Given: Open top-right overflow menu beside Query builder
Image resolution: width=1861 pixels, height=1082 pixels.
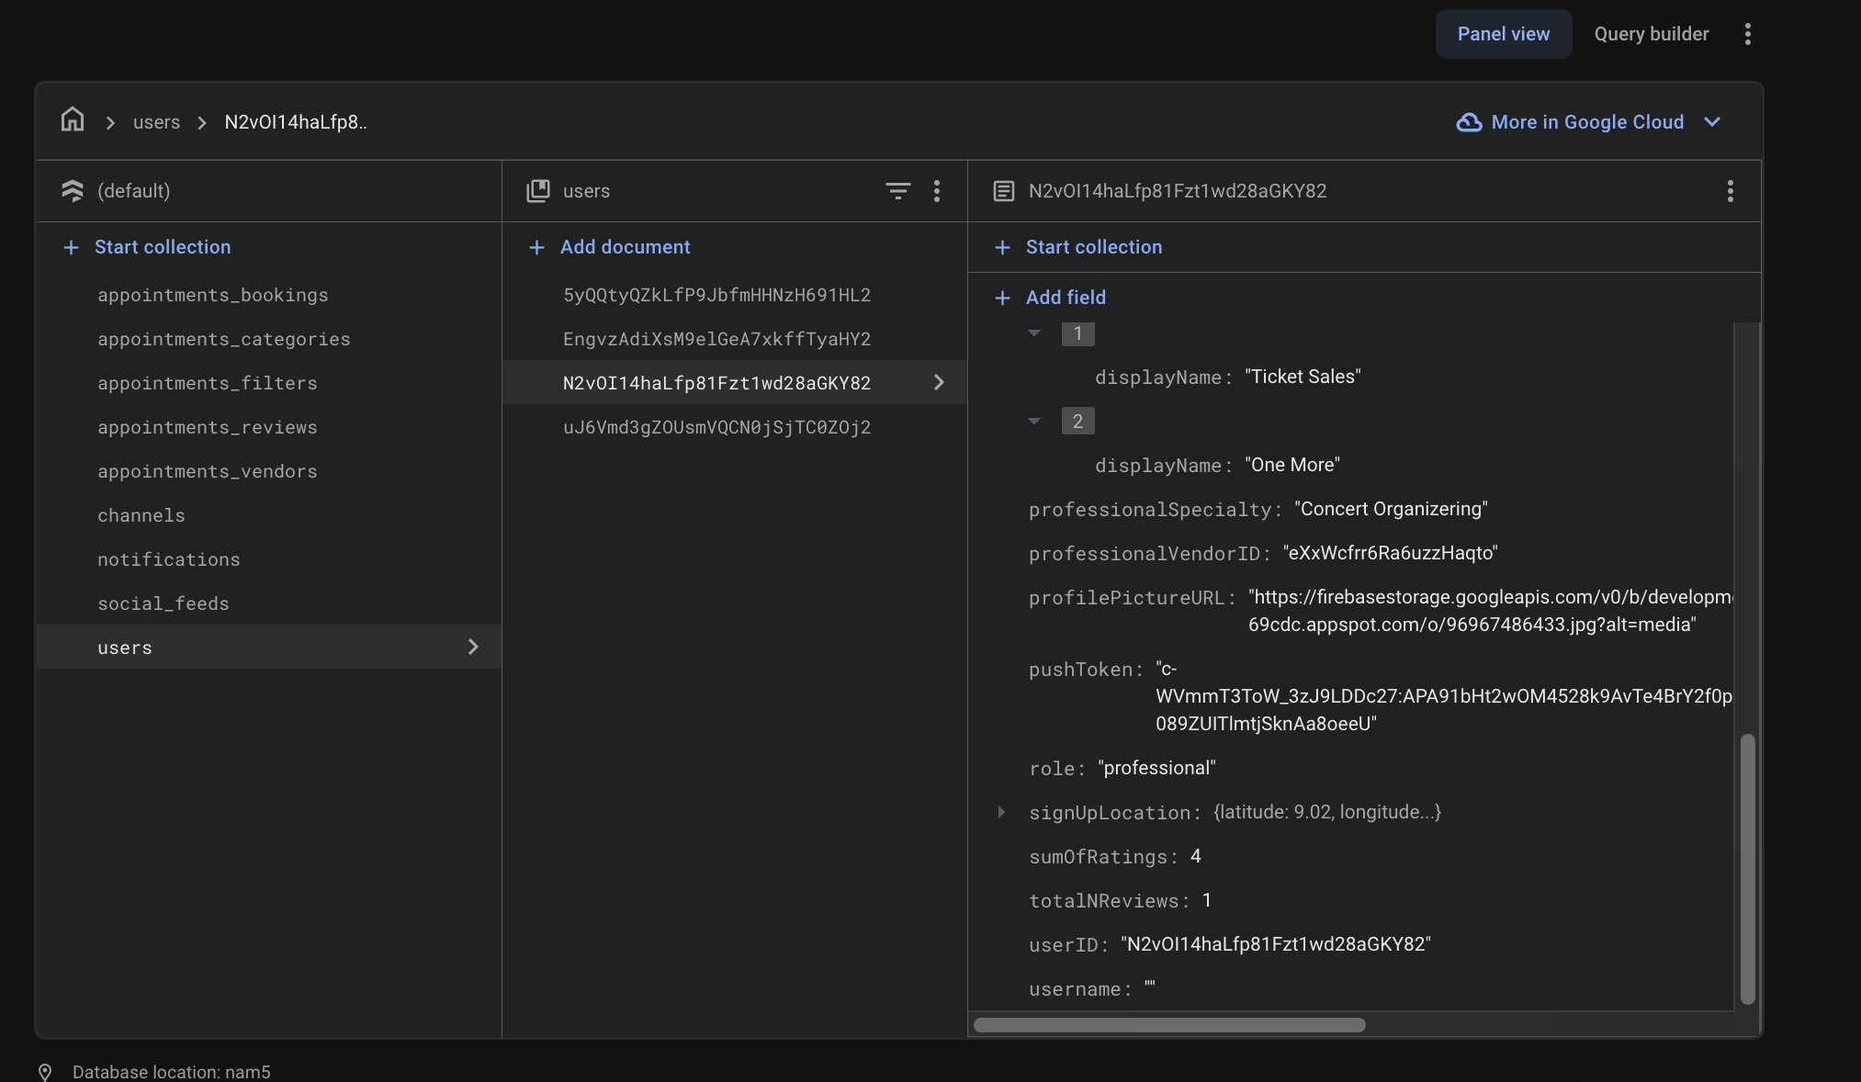Looking at the screenshot, I should pyautogui.click(x=1747, y=34).
